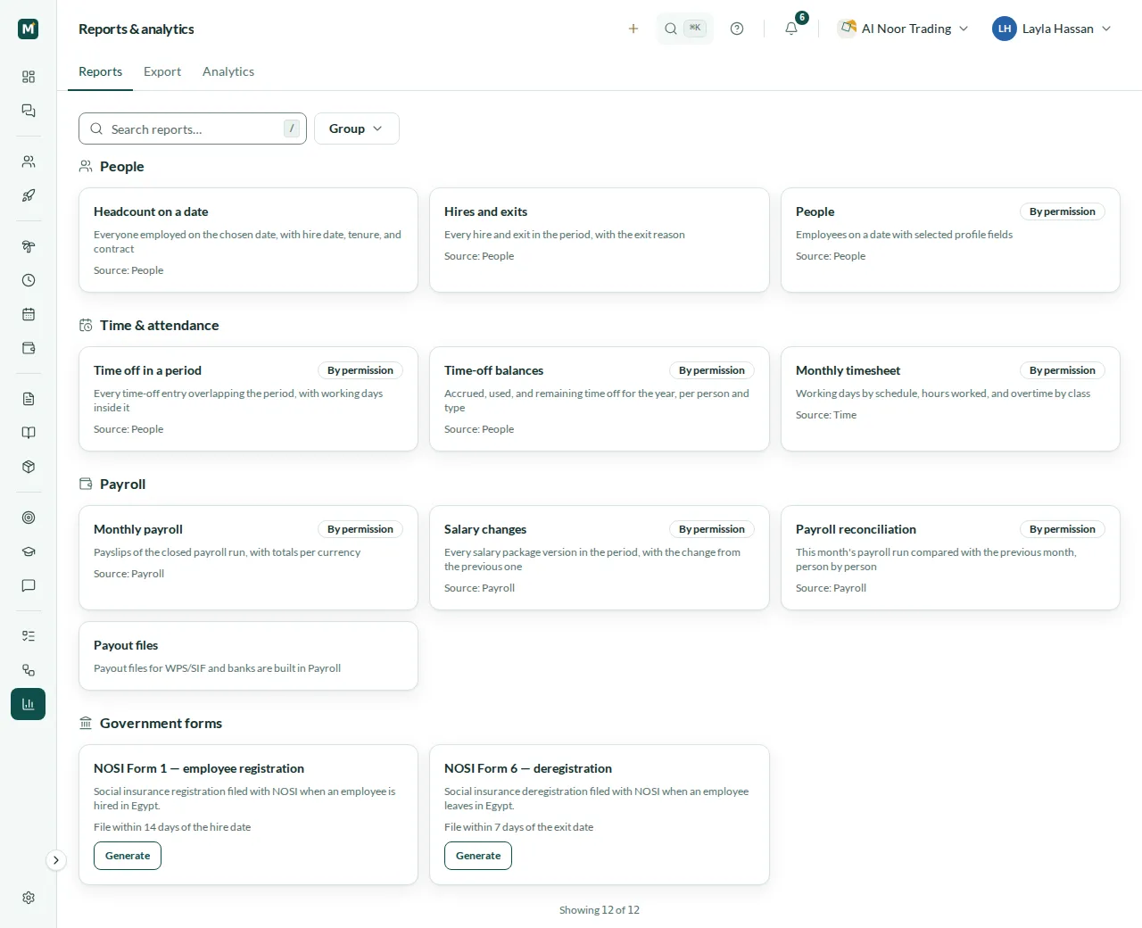Click the plus icon in the header

tap(633, 29)
